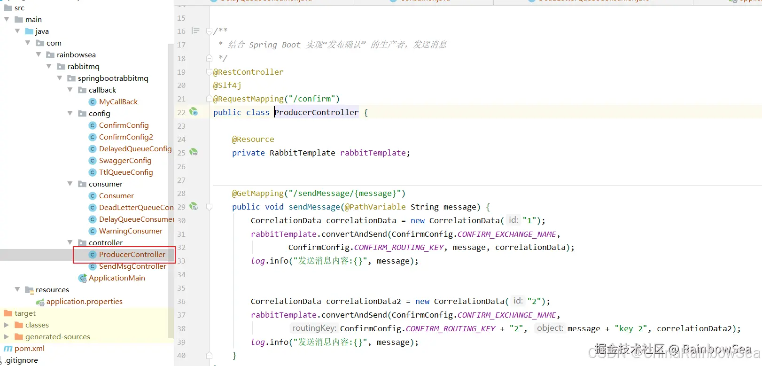Collapse the resources folder
The image size is (762, 366).
coord(17,289)
